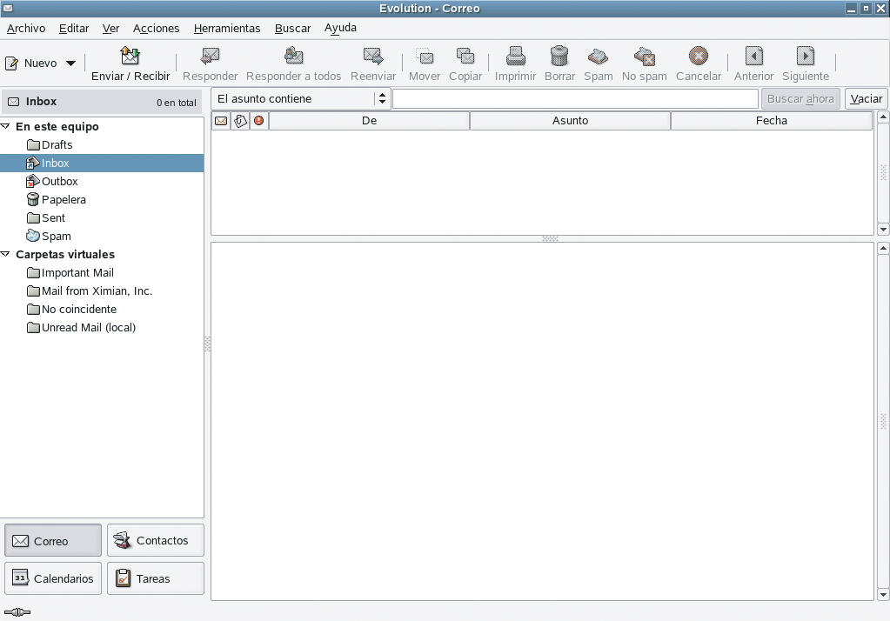The height and width of the screenshot is (621, 890).
Task: Open the 'El asunto contiene' search dropdown
Action: (x=299, y=99)
